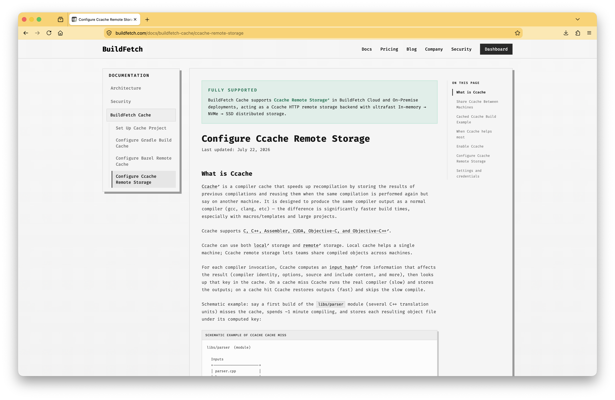Click the address bar URL field
Image resolution: width=615 pixels, height=400 pixels.
[313, 33]
